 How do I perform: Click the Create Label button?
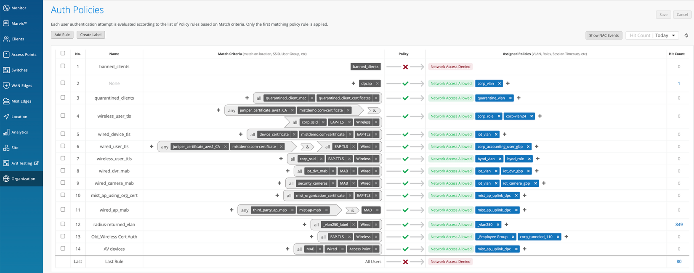point(91,35)
